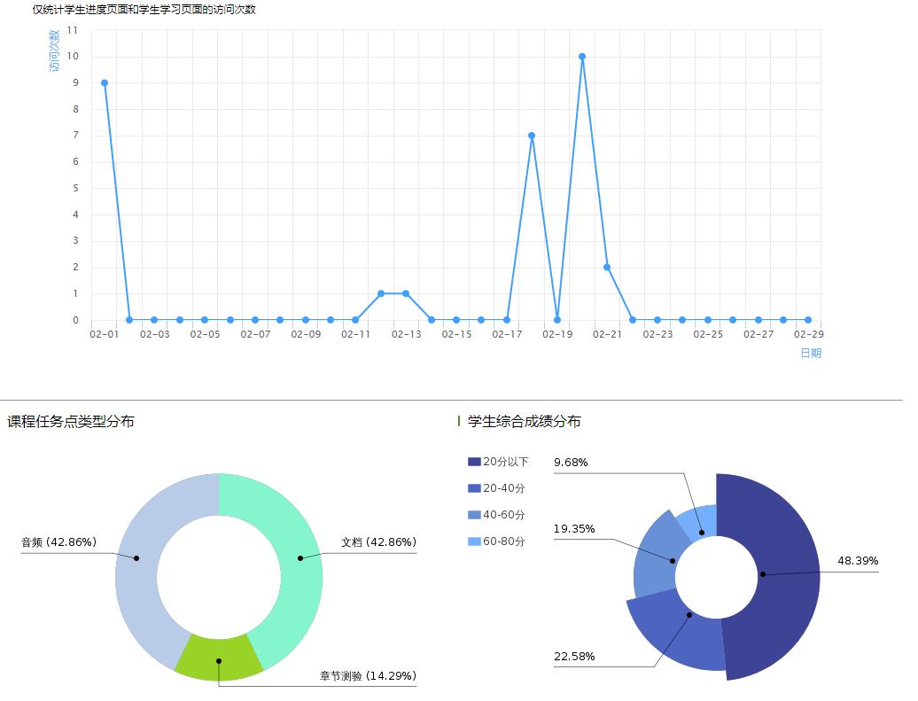Select the 19.35% score distribution segment
This screenshot has height=701, width=918.
click(656, 558)
